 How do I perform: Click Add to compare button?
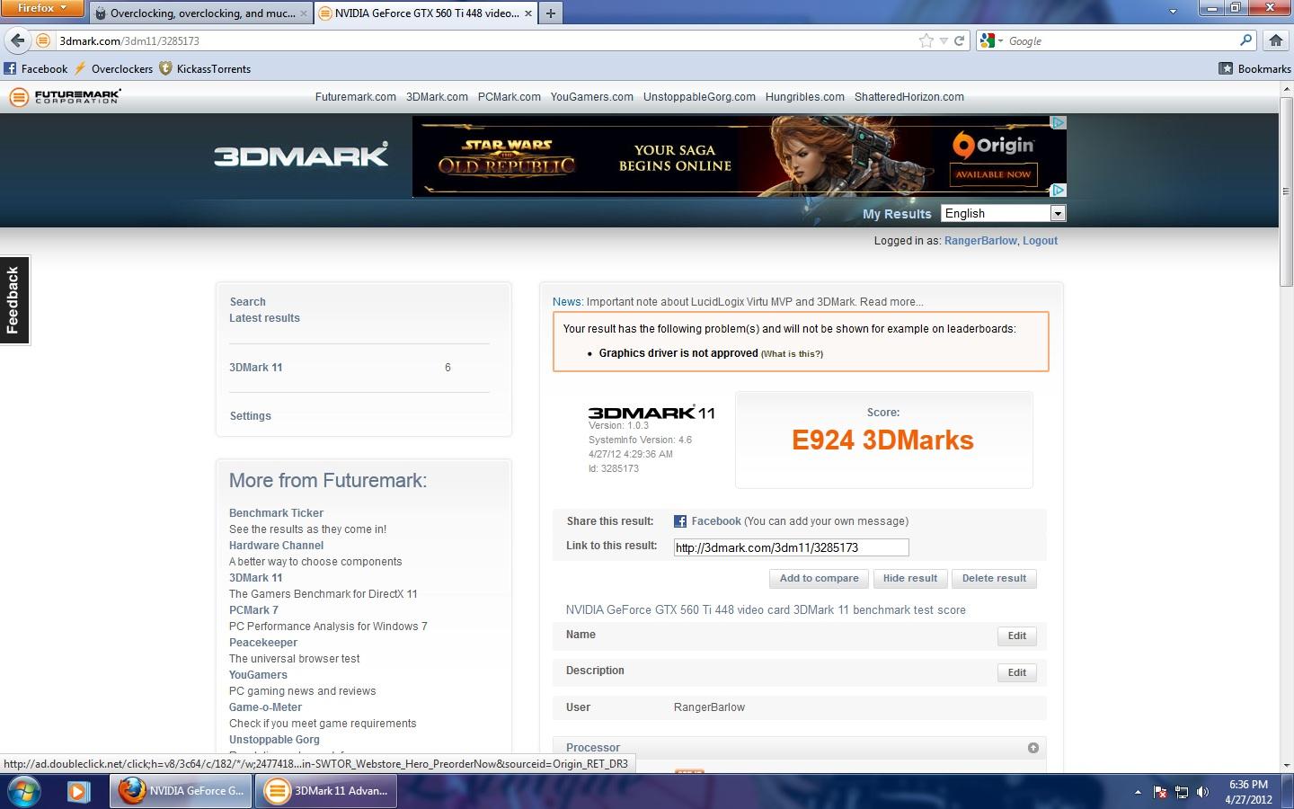(820, 578)
